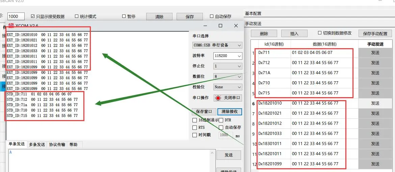The height and width of the screenshot is (172, 395).
Task: Click the 插入 button in manual send
Action: point(294,33)
